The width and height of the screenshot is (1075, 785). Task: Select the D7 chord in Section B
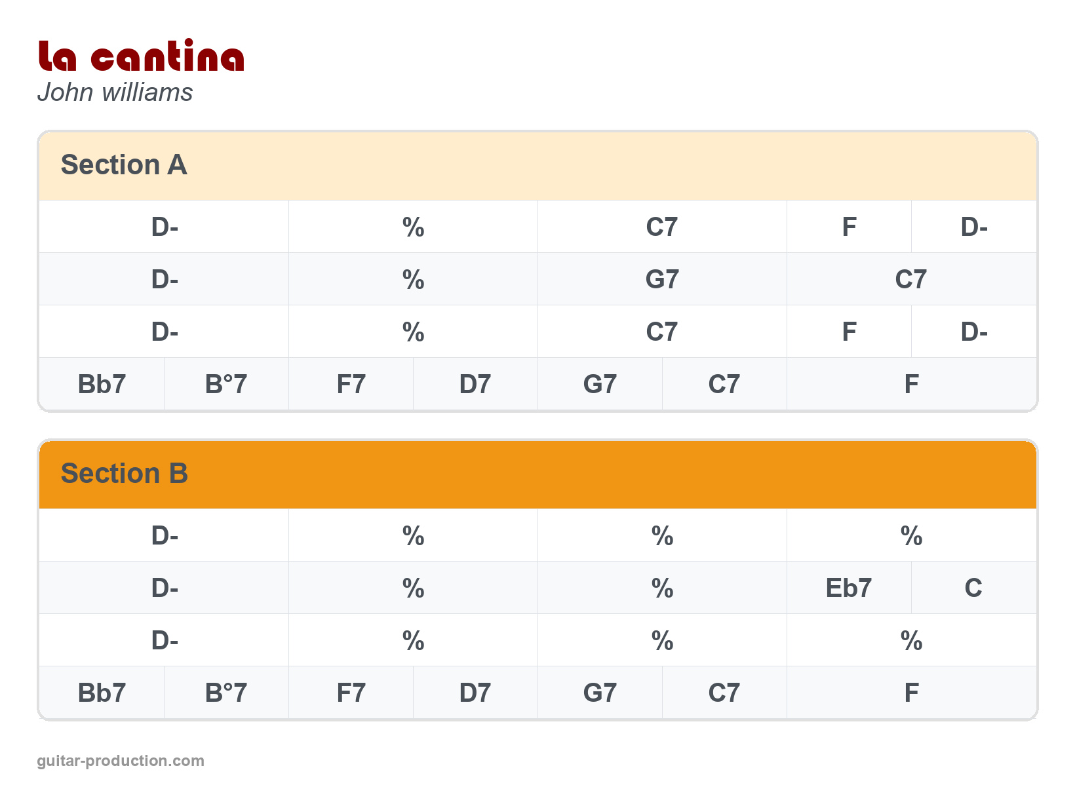(x=475, y=693)
